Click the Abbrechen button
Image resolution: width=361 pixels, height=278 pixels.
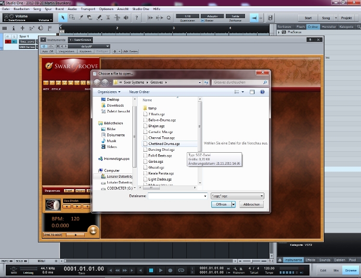[x=251, y=204]
